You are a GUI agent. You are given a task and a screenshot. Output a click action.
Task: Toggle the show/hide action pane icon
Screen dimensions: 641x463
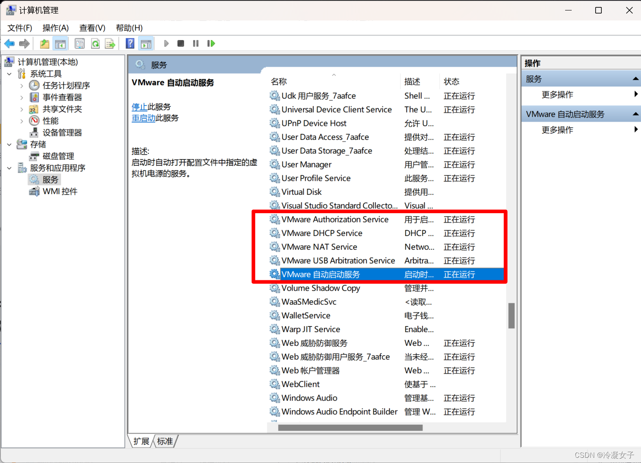146,44
